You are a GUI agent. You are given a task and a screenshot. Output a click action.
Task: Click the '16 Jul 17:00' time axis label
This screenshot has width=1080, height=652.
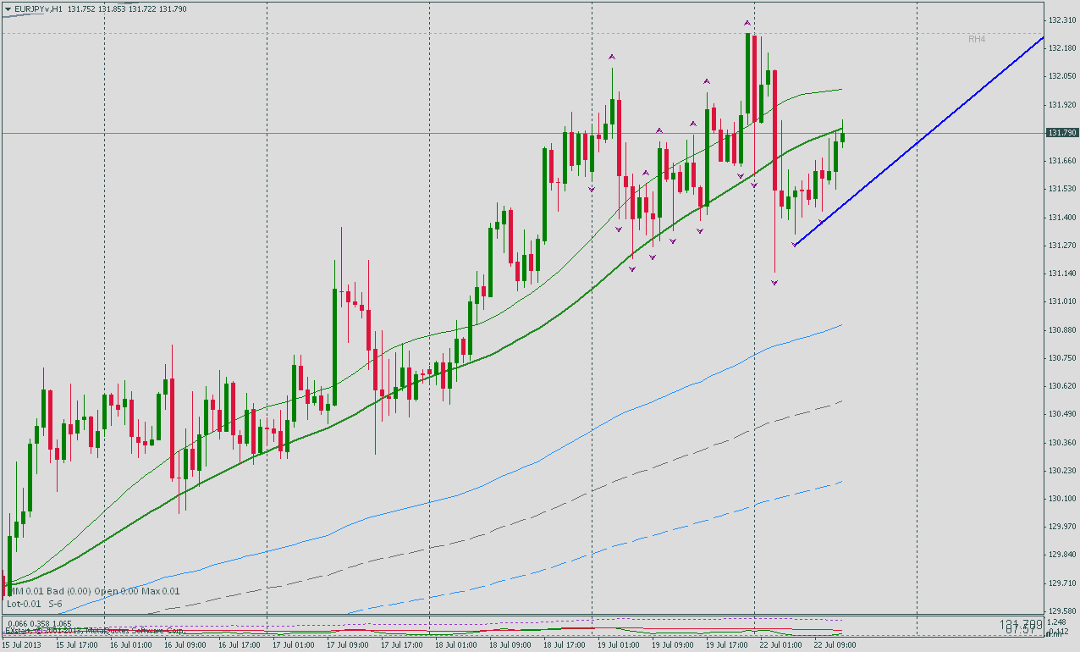click(240, 644)
